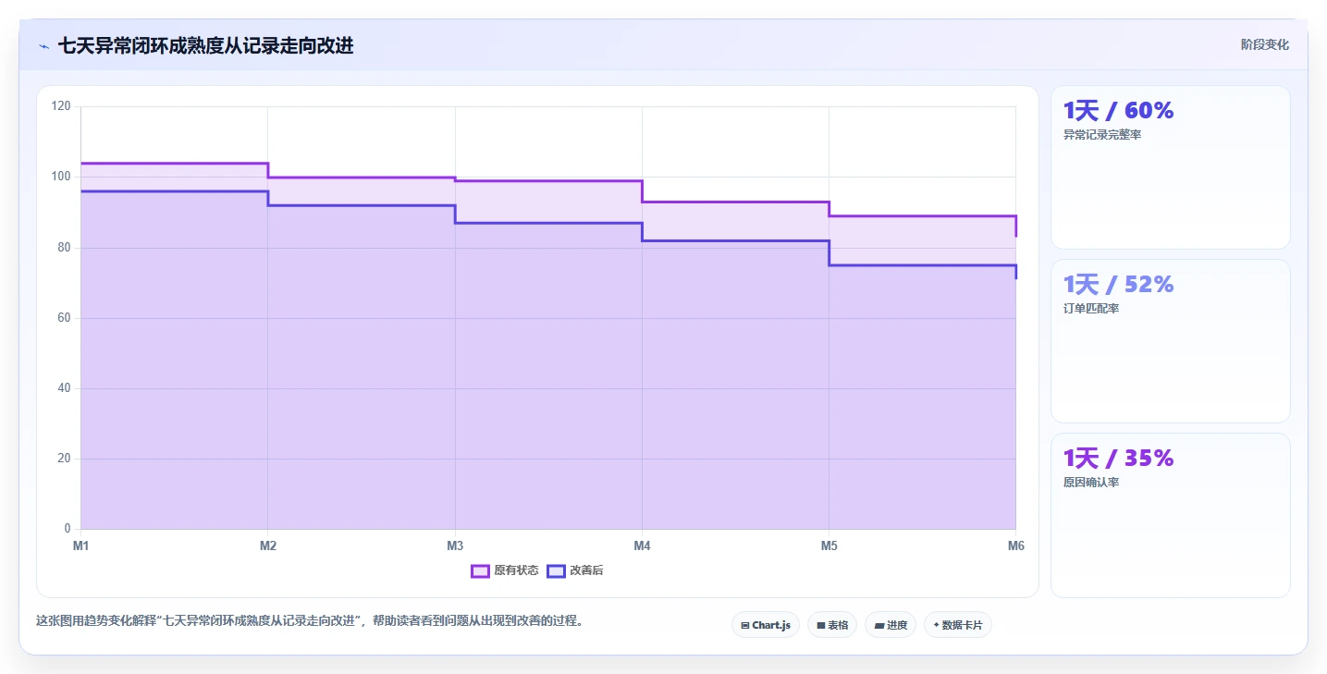Click the M3 x-axis label

pos(455,546)
